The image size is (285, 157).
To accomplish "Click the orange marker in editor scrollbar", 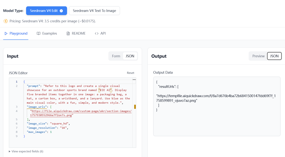I will coord(135,107).
